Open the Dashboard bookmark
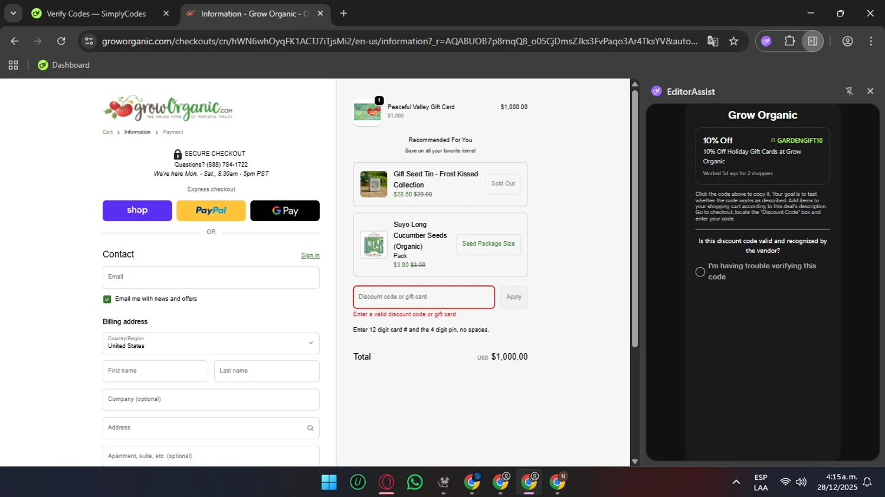This screenshot has height=497, width=885. 64,65
